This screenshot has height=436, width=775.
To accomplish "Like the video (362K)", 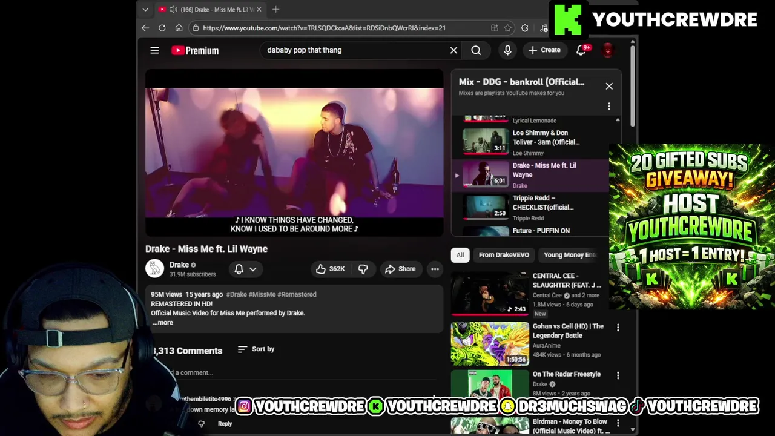I will [331, 269].
